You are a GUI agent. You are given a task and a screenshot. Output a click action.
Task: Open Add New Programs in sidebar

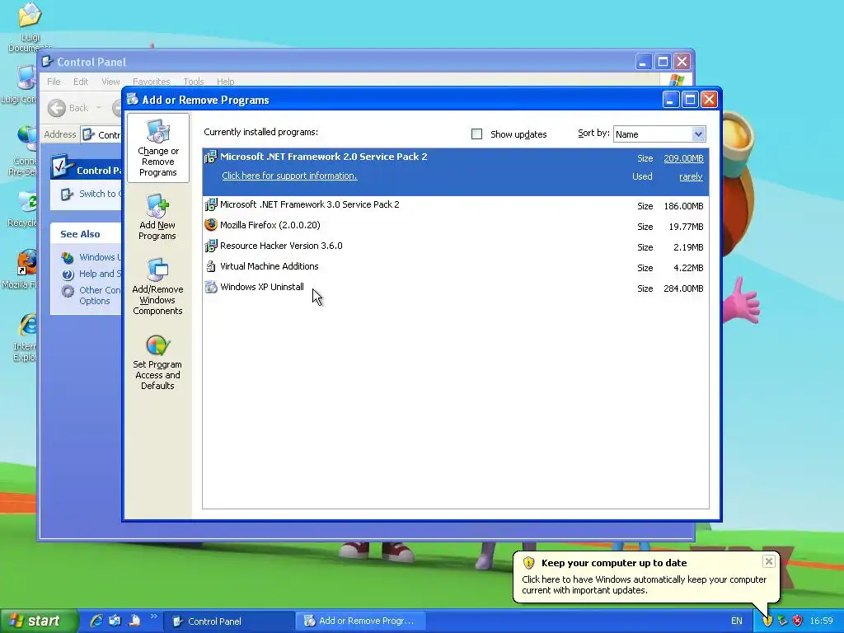157,217
